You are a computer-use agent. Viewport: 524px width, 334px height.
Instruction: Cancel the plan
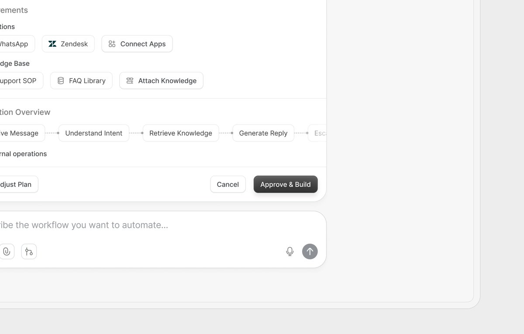(228, 184)
